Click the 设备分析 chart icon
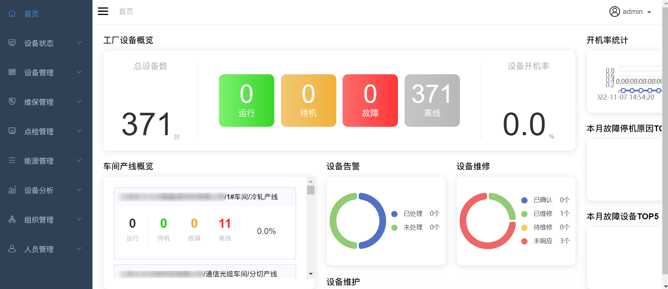Image resolution: width=668 pixels, height=289 pixels. tap(12, 190)
